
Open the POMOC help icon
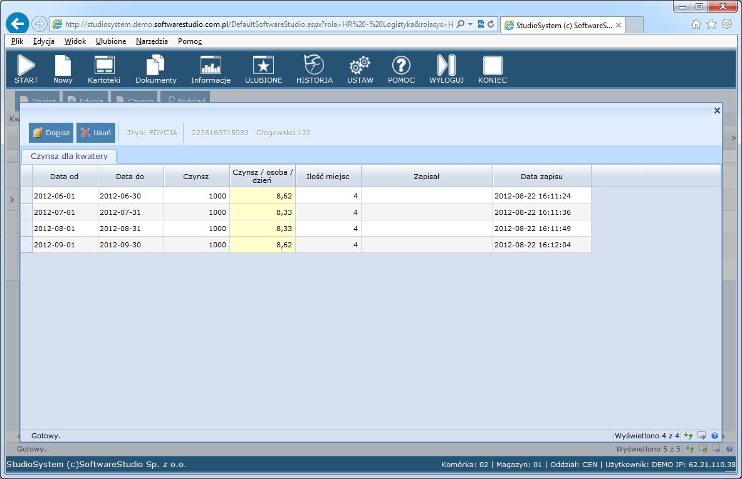401,69
